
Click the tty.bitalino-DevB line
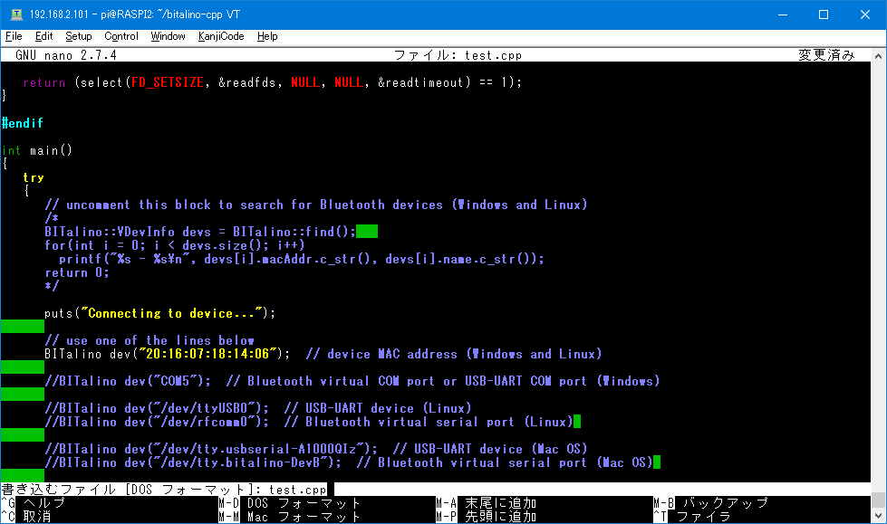(x=349, y=462)
